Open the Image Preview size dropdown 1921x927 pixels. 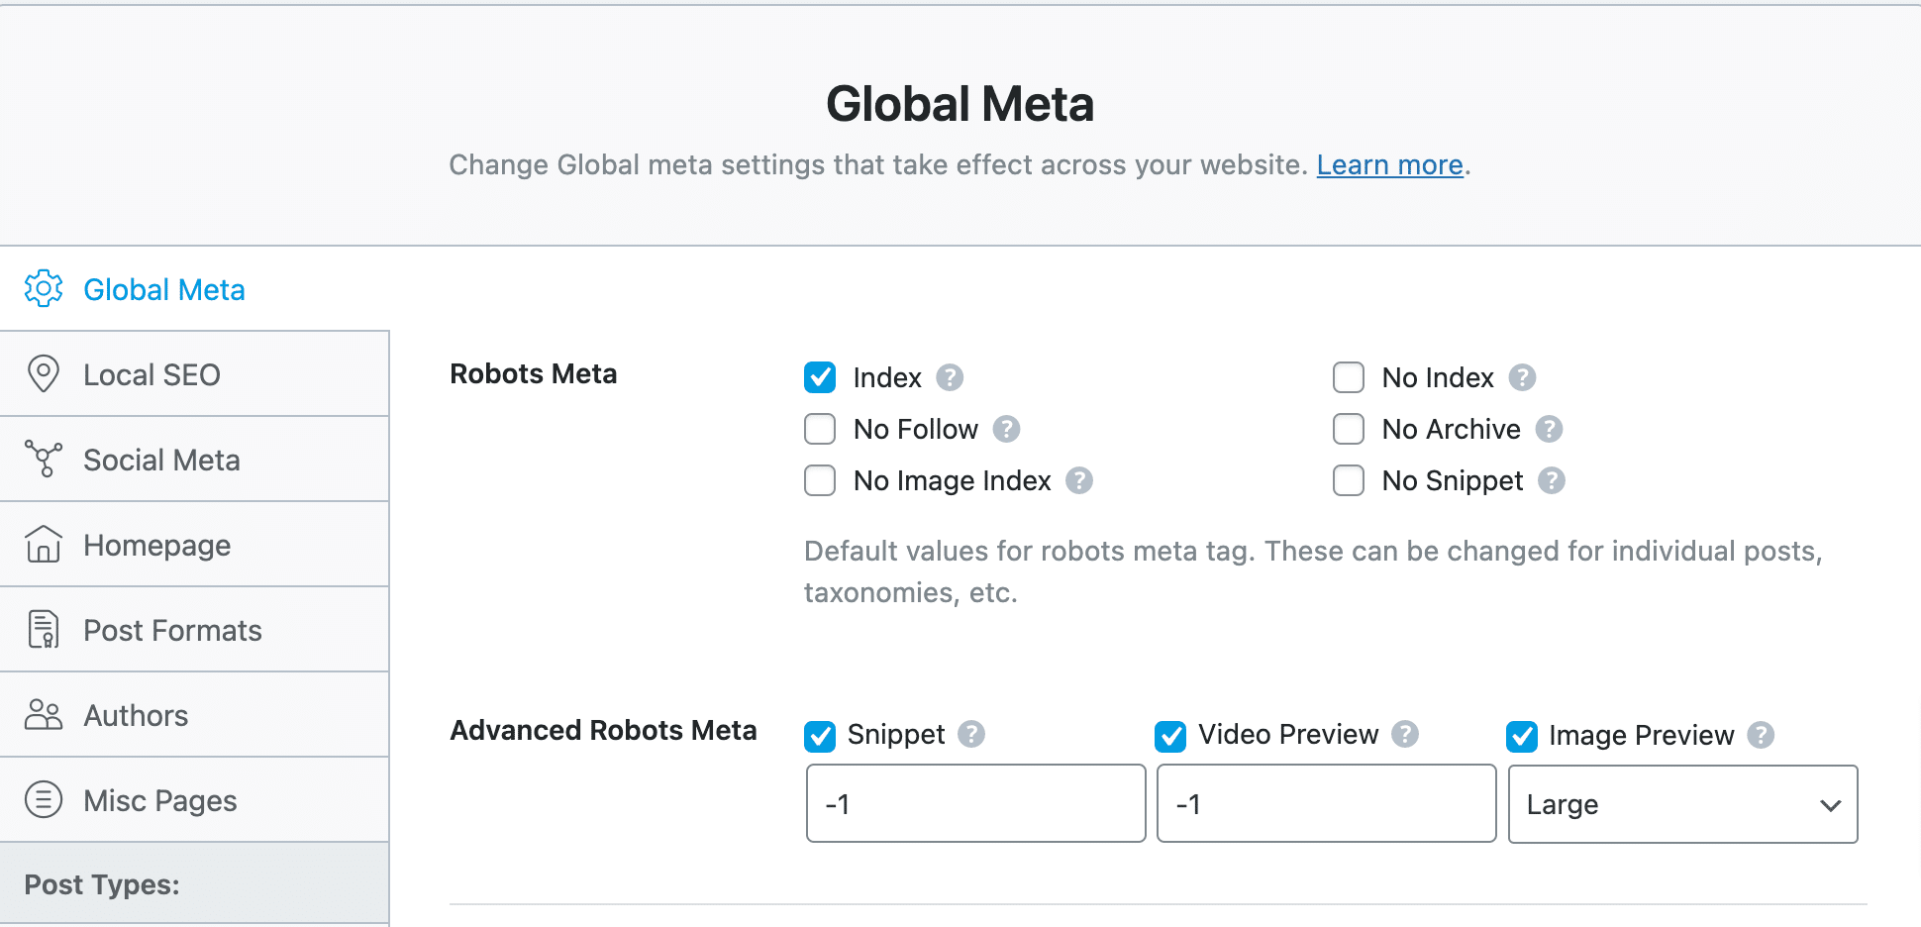(1681, 804)
